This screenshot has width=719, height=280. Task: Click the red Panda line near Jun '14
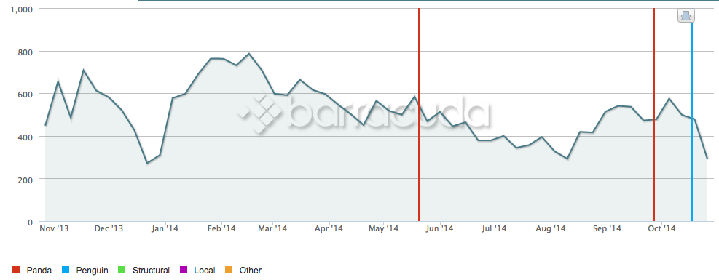point(419,115)
